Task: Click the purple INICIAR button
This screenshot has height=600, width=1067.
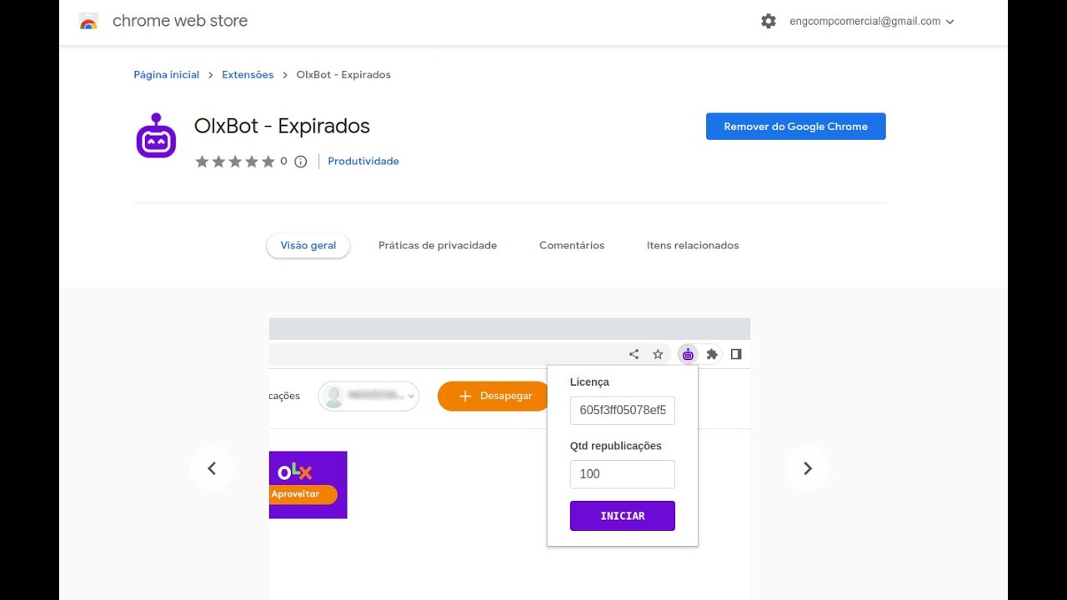Action: pyautogui.click(x=623, y=516)
